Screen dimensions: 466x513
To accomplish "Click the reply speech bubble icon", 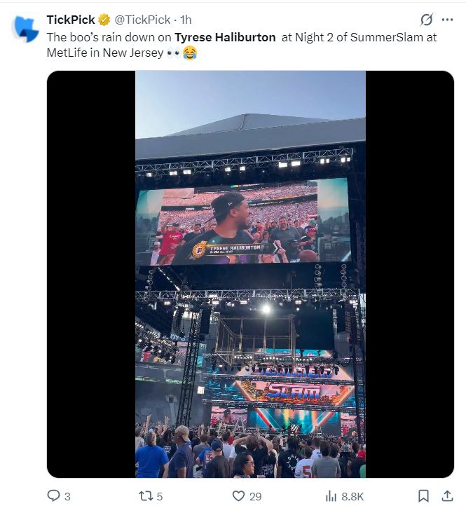I will [x=54, y=496].
